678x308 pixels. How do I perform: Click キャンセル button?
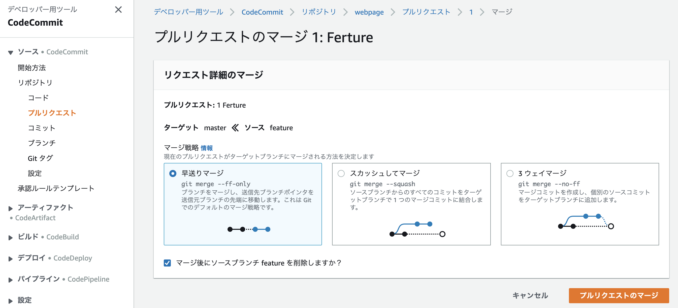[x=530, y=295]
